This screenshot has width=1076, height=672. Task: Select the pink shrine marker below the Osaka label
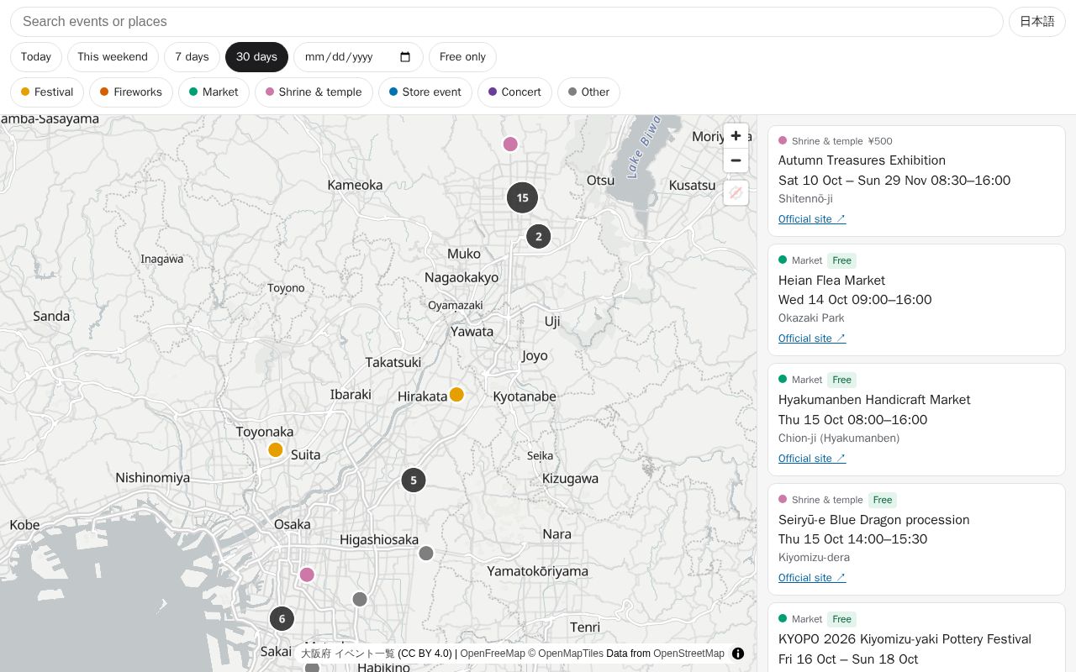pos(307,575)
